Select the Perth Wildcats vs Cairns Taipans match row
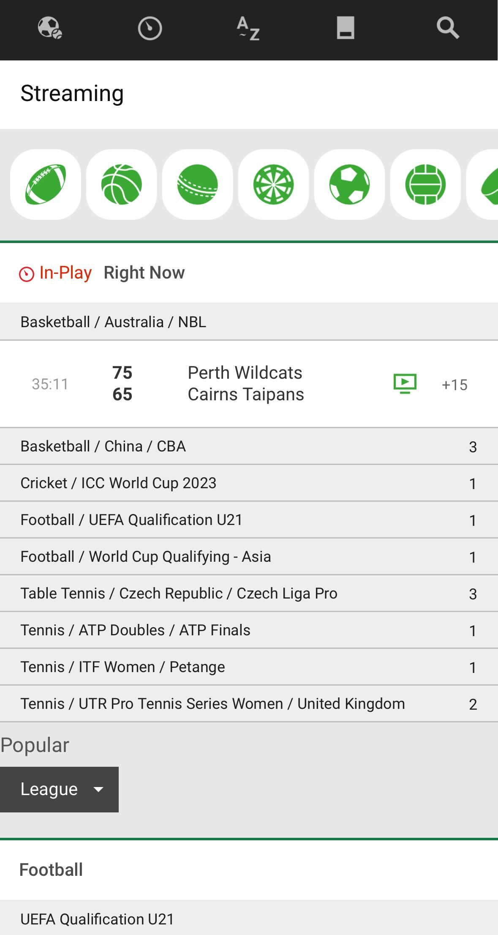 (x=245, y=383)
